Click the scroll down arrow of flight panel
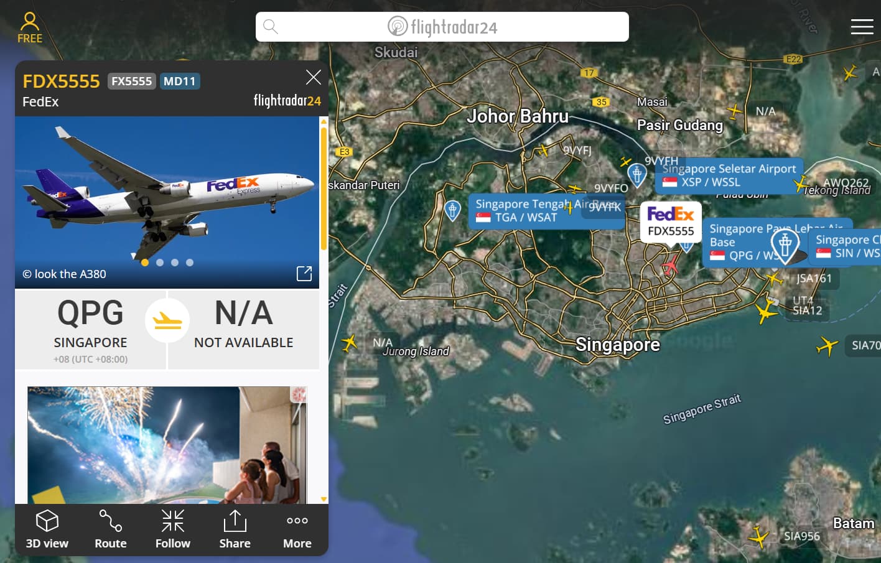Viewport: 881px width, 563px height. coord(324,499)
